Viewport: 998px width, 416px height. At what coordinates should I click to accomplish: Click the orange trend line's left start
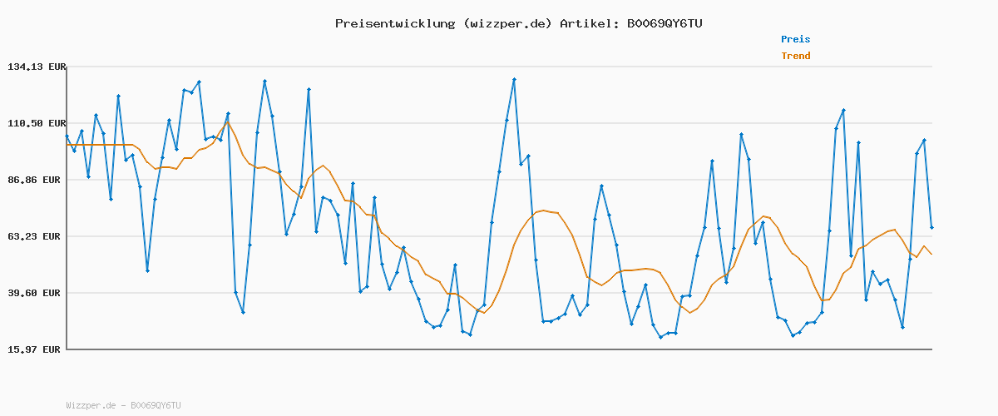(x=67, y=145)
